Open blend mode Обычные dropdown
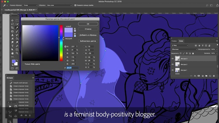Image resolution: width=219 pixels, height=123 pixels. [x=184, y=49]
